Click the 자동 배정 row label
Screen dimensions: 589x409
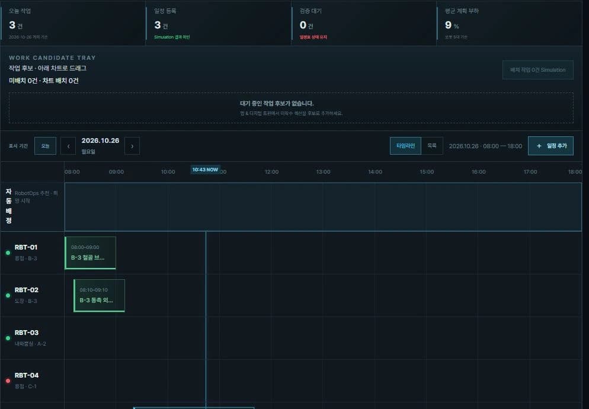pos(9,206)
